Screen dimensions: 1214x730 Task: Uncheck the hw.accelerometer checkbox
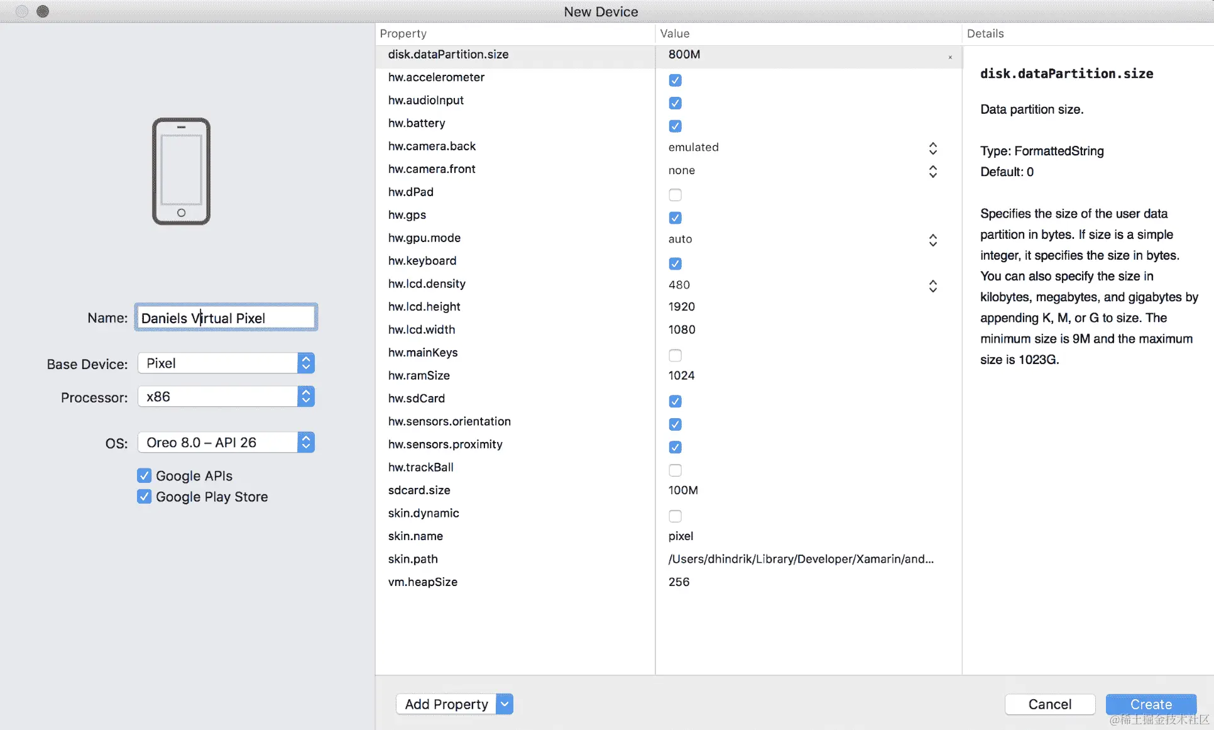[675, 80]
